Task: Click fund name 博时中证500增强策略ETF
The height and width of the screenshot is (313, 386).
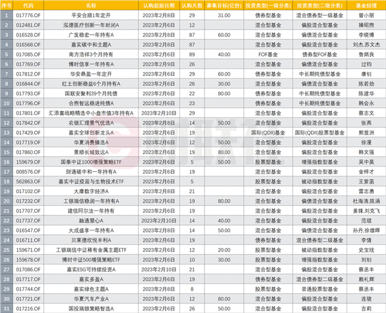Action: coord(91,260)
